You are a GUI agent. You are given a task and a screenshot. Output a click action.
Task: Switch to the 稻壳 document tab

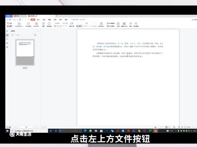click(x=19, y=16)
